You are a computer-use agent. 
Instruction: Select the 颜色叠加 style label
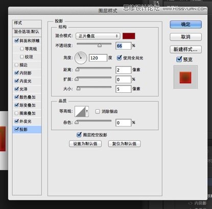click(x=28, y=97)
